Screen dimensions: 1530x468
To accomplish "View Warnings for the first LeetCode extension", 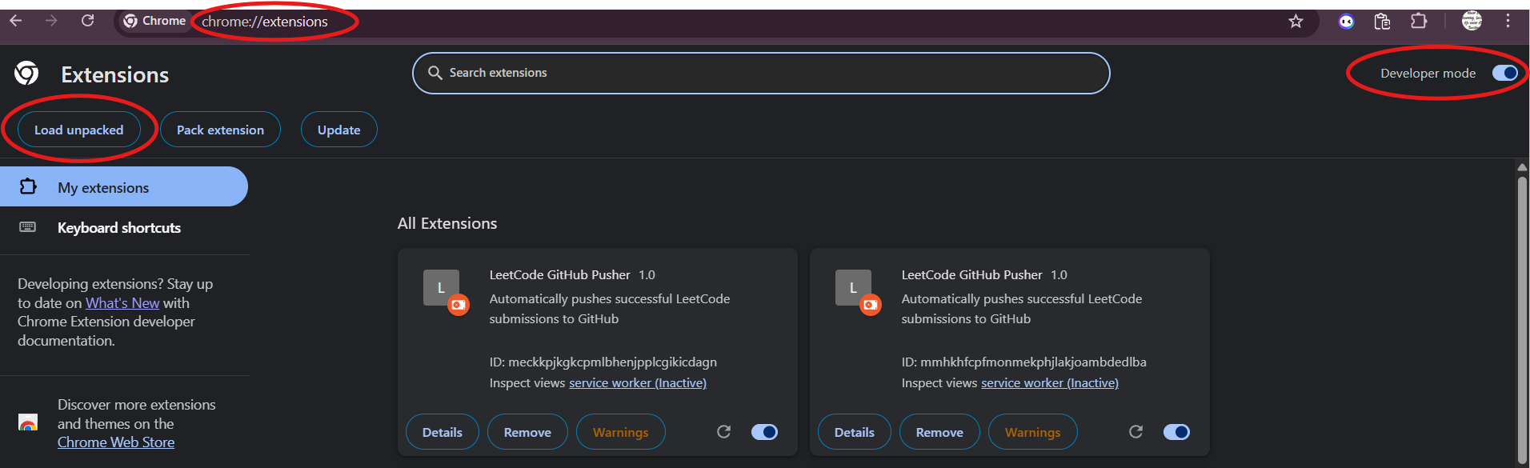I will (621, 432).
